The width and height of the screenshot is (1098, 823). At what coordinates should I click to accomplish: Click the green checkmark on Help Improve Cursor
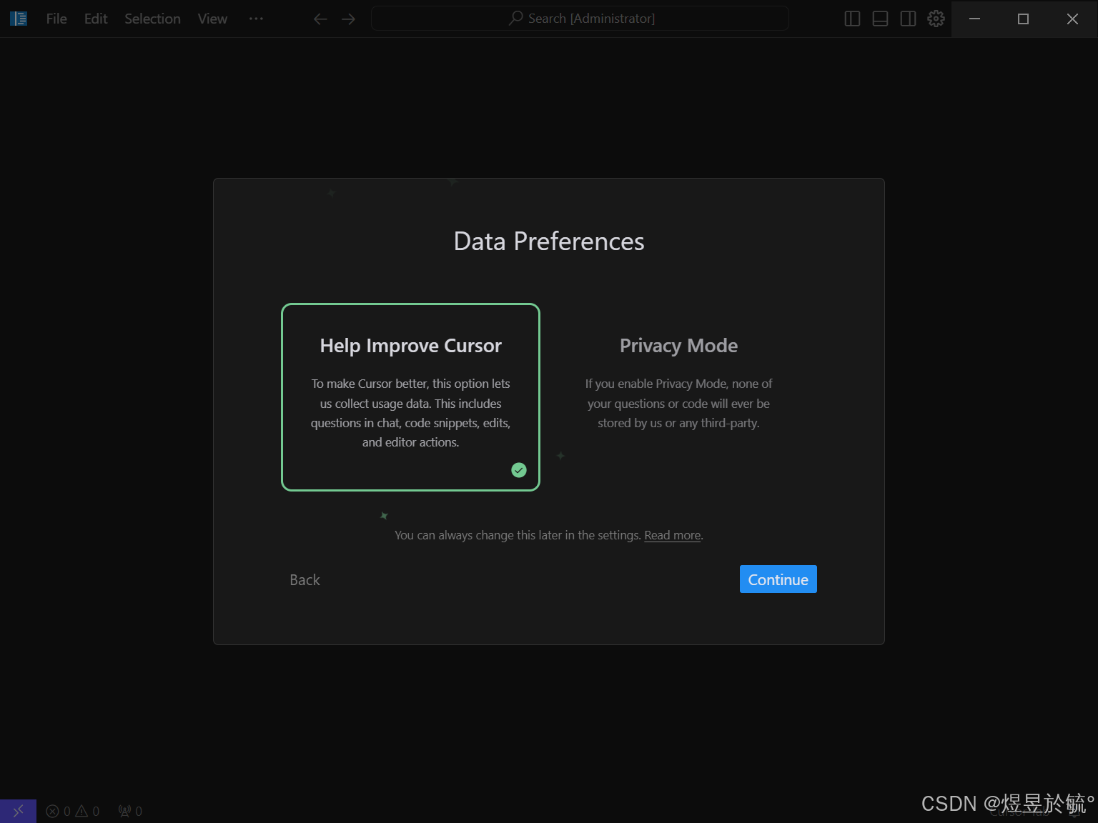[x=519, y=470]
